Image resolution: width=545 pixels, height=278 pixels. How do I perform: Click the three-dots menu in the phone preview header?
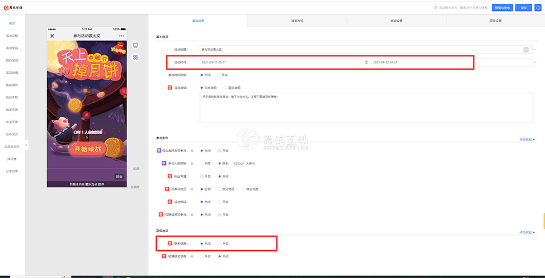[121, 36]
